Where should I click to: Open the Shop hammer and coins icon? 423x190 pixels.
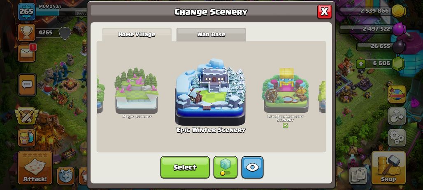388,168
